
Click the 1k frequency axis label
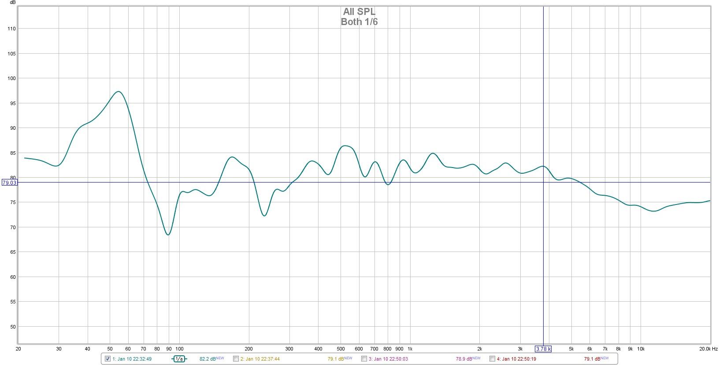click(x=410, y=349)
